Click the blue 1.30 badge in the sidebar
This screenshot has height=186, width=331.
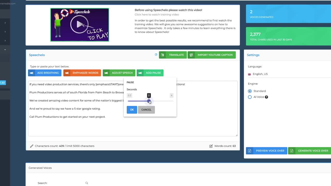tap(2, 83)
